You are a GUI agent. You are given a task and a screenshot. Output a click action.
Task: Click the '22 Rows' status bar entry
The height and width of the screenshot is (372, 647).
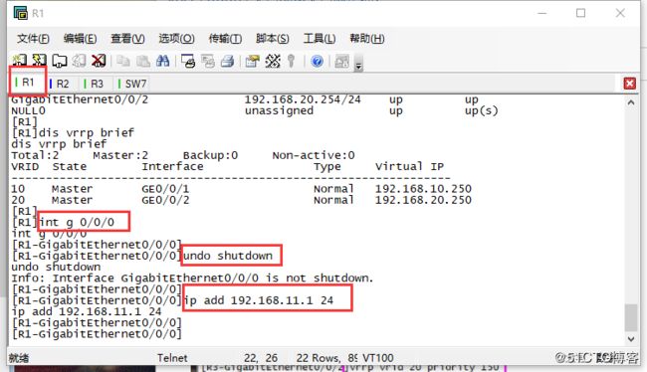(319, 358)
